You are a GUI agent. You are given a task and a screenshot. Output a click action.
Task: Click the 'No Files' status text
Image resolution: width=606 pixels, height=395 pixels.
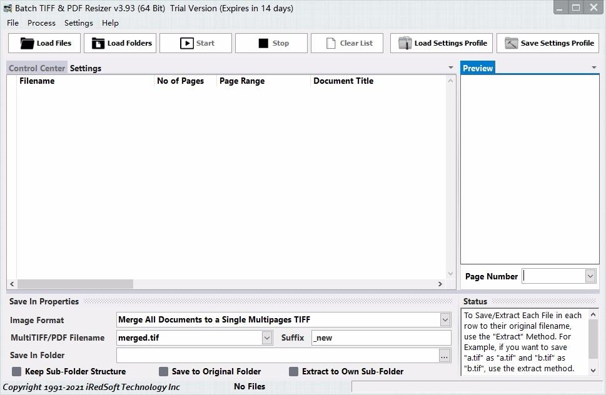pos(250,386)
